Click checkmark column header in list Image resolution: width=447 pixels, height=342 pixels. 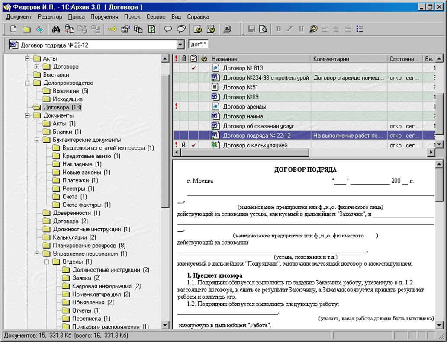193,59
